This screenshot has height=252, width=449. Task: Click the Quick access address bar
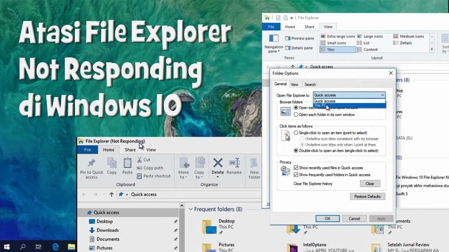(189, 194)
